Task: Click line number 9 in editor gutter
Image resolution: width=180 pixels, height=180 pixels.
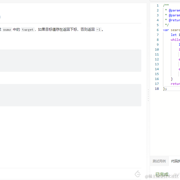Action: pyautogui.click(x=158, y=45)
